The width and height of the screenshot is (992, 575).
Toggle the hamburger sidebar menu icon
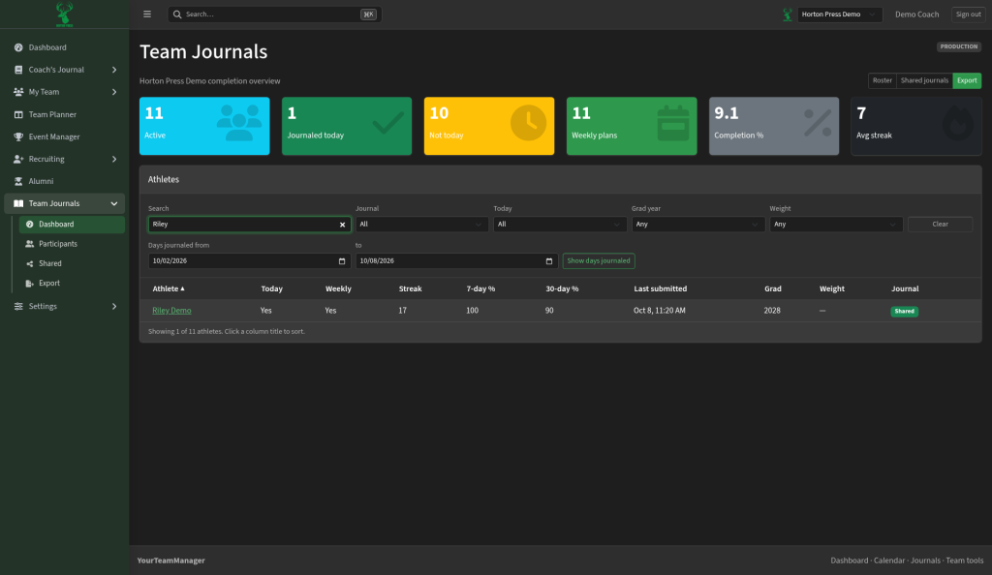pos(147,14)
